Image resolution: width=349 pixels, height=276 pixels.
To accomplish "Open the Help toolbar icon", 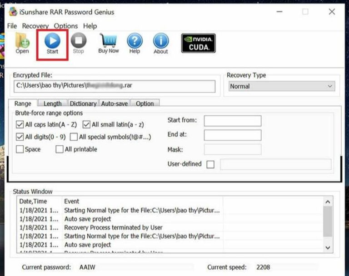I will [135, 43].
